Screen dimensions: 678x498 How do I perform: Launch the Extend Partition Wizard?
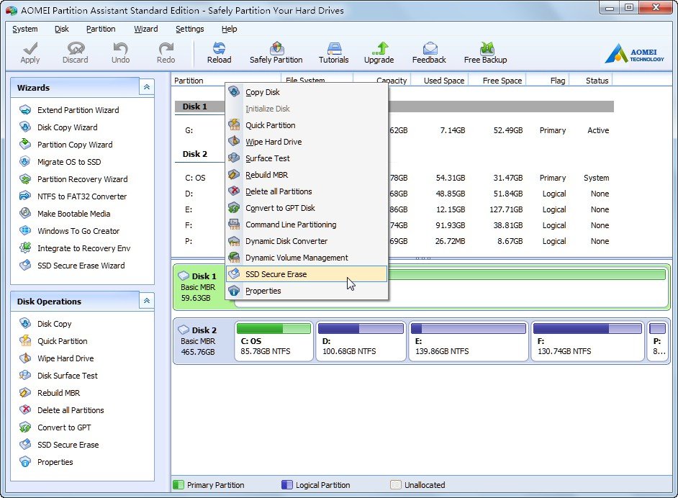point(78,110)
